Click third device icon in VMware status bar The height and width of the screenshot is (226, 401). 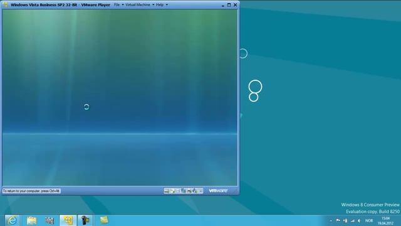178,191
